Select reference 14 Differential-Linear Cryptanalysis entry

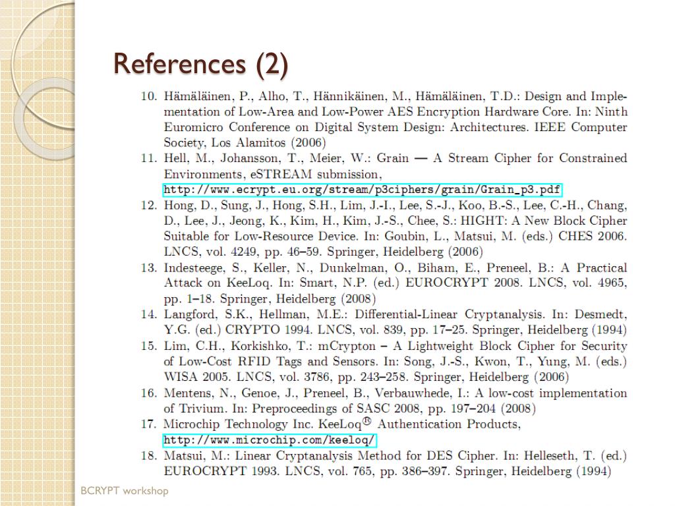(x=384, y=322)
